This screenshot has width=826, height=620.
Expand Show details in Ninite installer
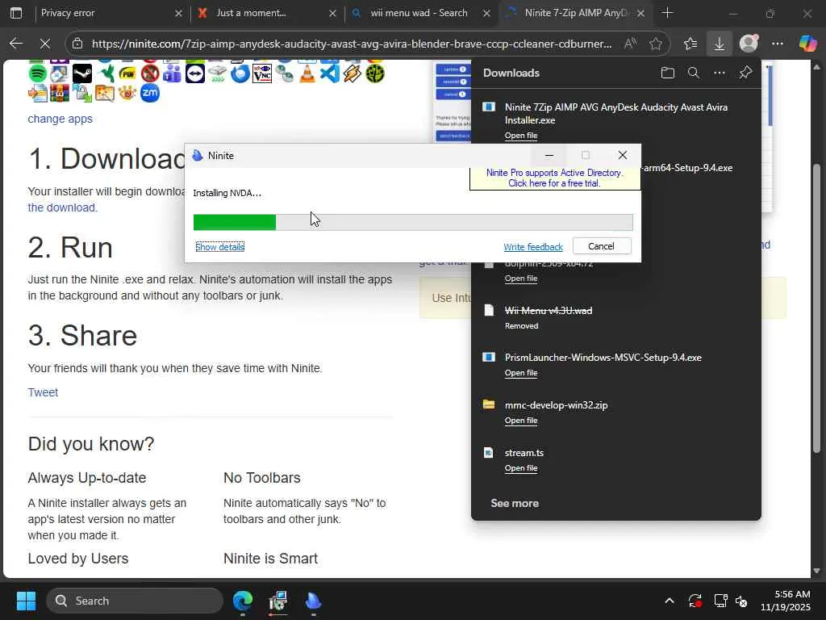(x=219, y=247)
